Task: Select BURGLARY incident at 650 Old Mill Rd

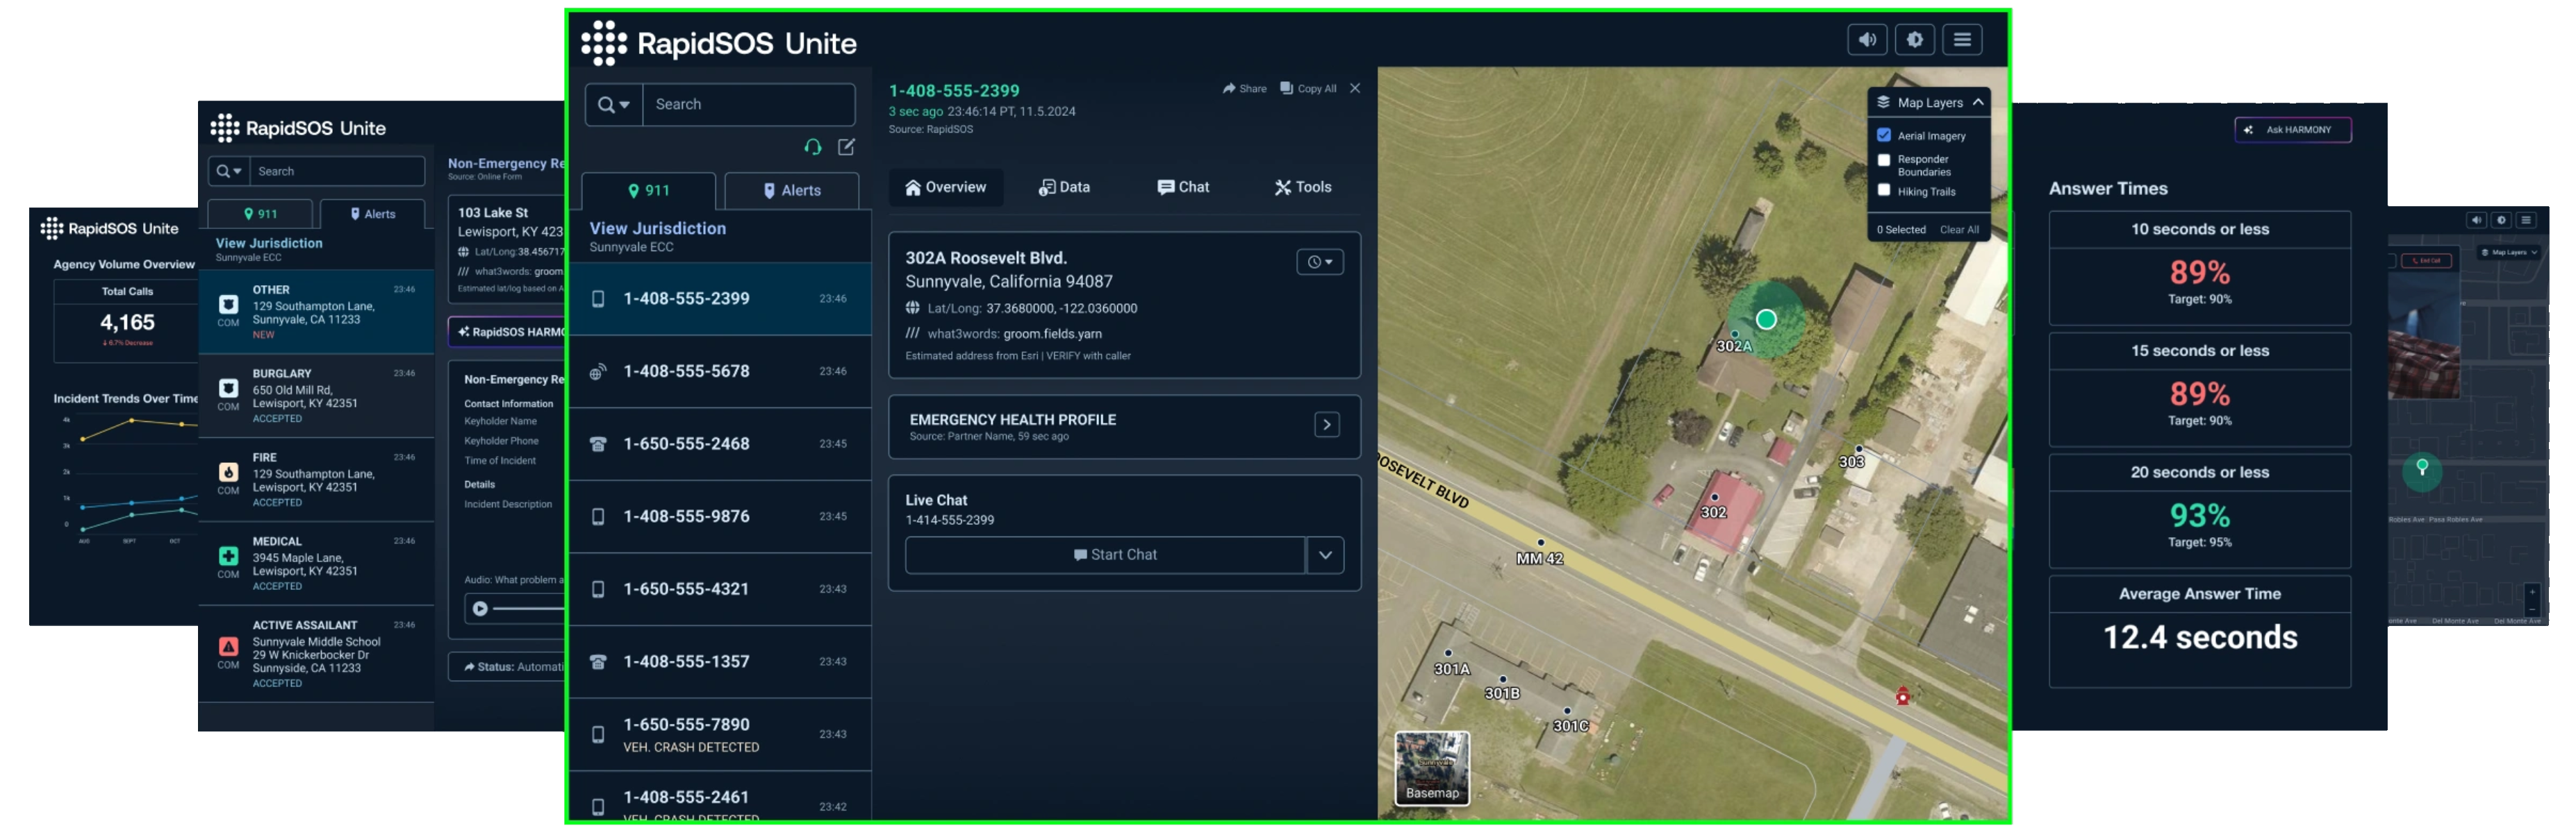Action: coord(316,396)
